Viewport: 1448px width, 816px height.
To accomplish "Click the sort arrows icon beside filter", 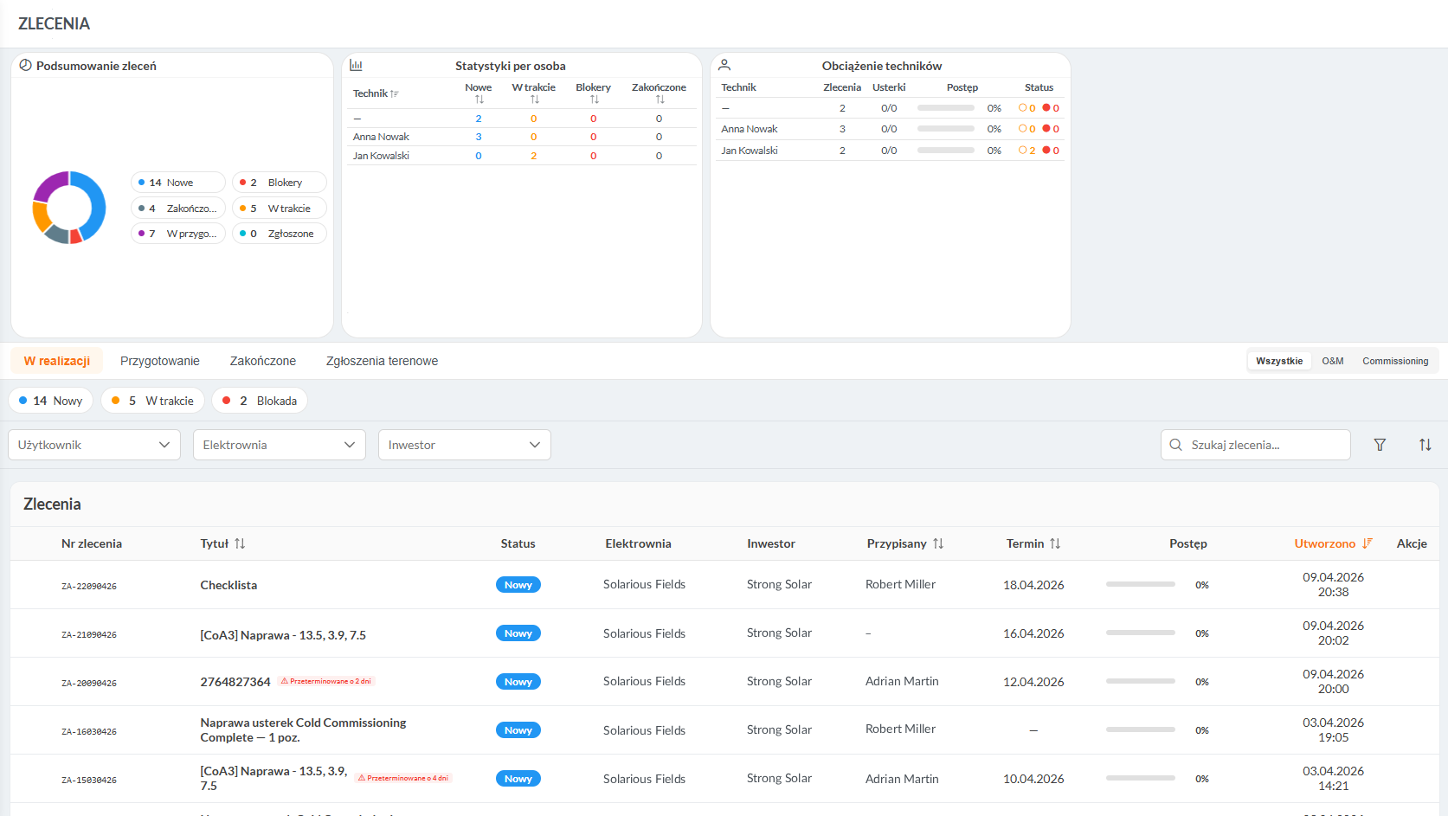I will coord(1425,445).
